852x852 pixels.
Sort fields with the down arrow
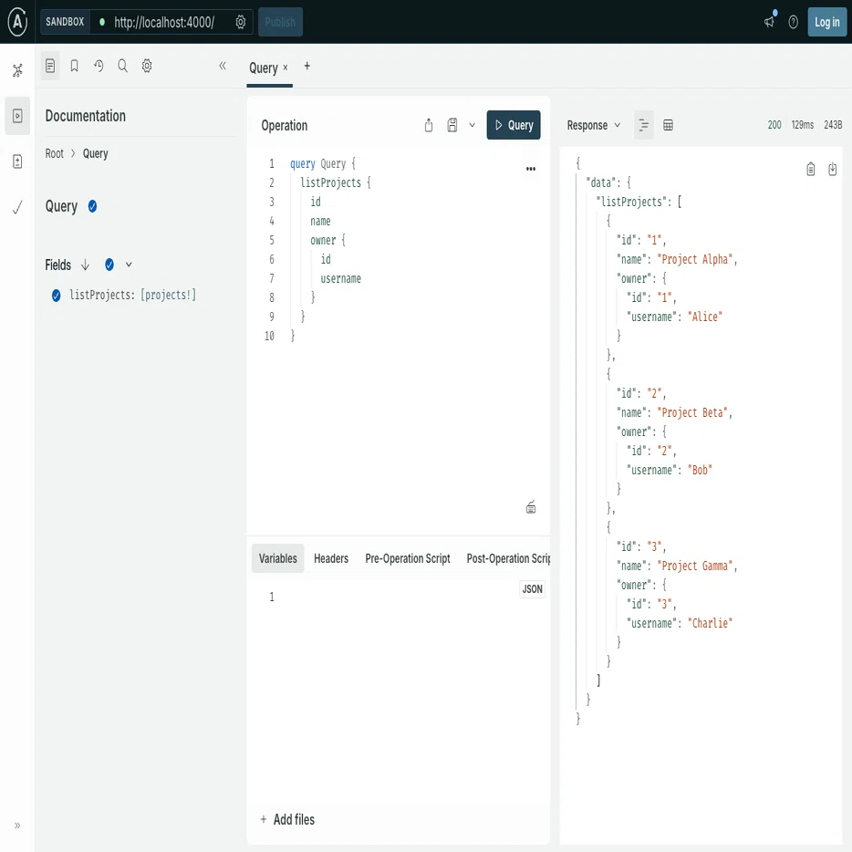pos(86,265)
